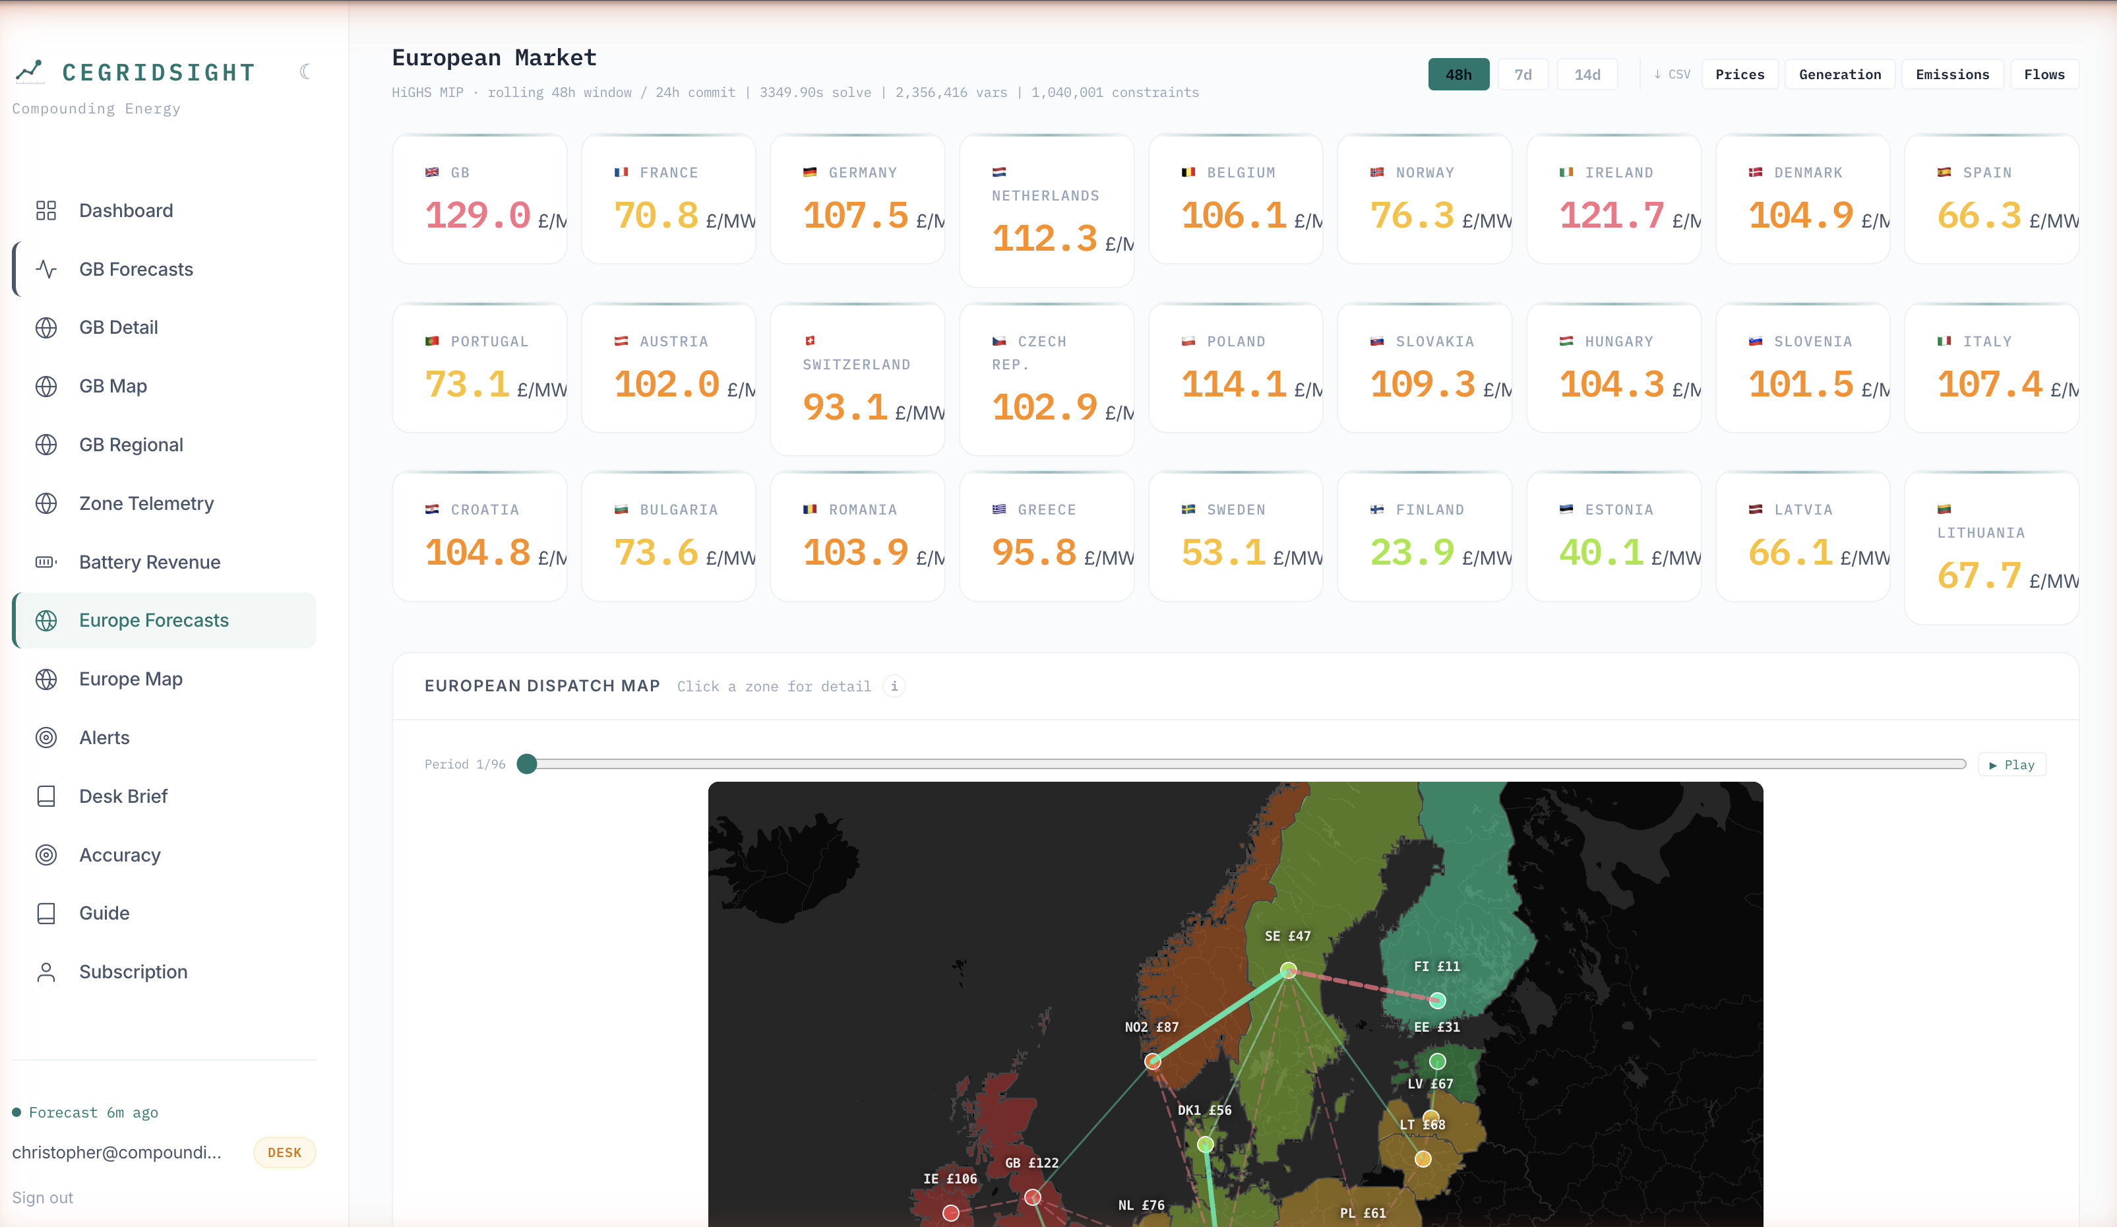Image resolution: width=2117 pixels, height=1227 pixels.
Task: Sign out of the account
Action: click(x=42, y=1197)
